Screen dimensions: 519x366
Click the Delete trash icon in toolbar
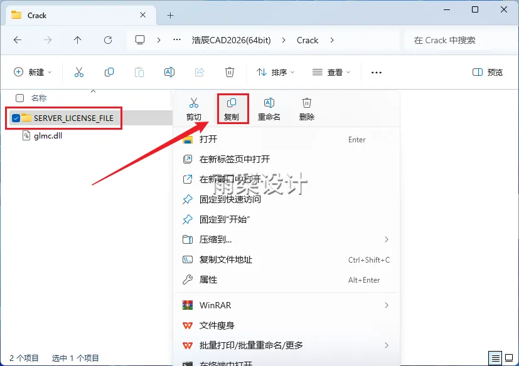click(230, 72)
